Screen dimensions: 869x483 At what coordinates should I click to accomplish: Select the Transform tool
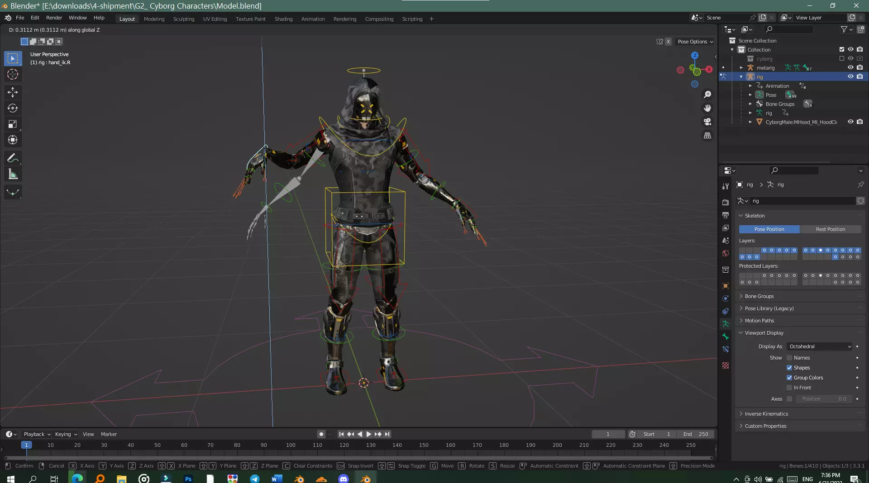[x=13, y=140]
